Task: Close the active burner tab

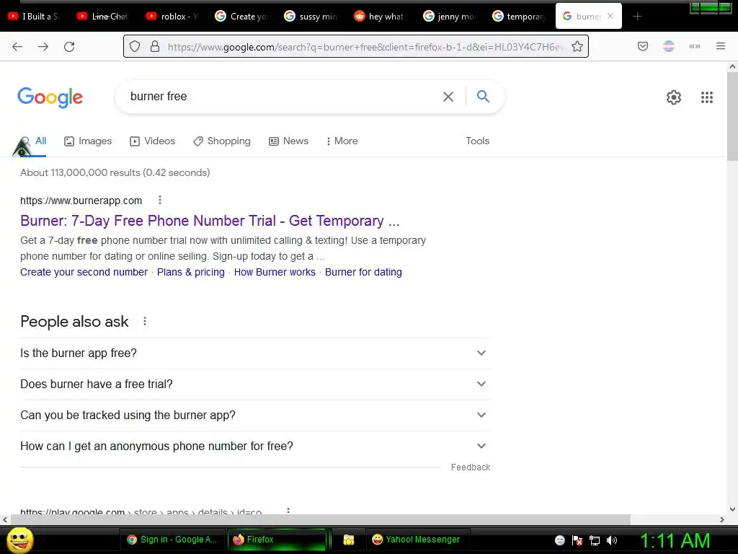Action: pos(610,16)
